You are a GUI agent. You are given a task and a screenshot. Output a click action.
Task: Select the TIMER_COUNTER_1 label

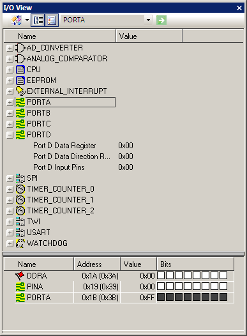[x=61, y=200]
